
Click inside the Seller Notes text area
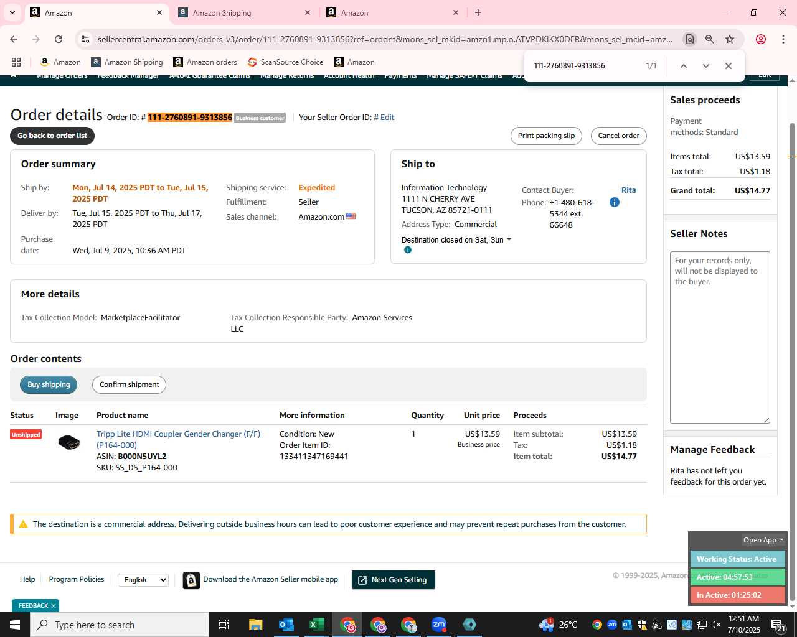[720, 337]
